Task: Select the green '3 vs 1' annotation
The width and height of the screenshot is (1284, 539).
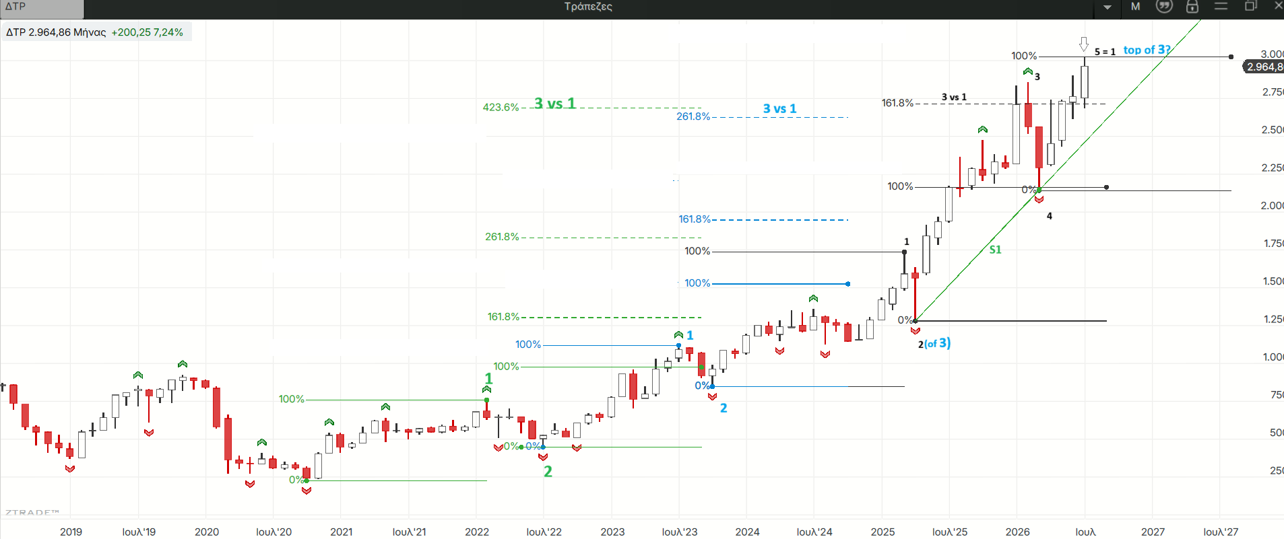Action: [x=555, y=103]
